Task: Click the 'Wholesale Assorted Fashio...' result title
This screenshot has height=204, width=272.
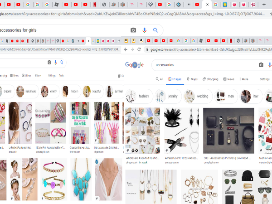Action: click(142, 158)
